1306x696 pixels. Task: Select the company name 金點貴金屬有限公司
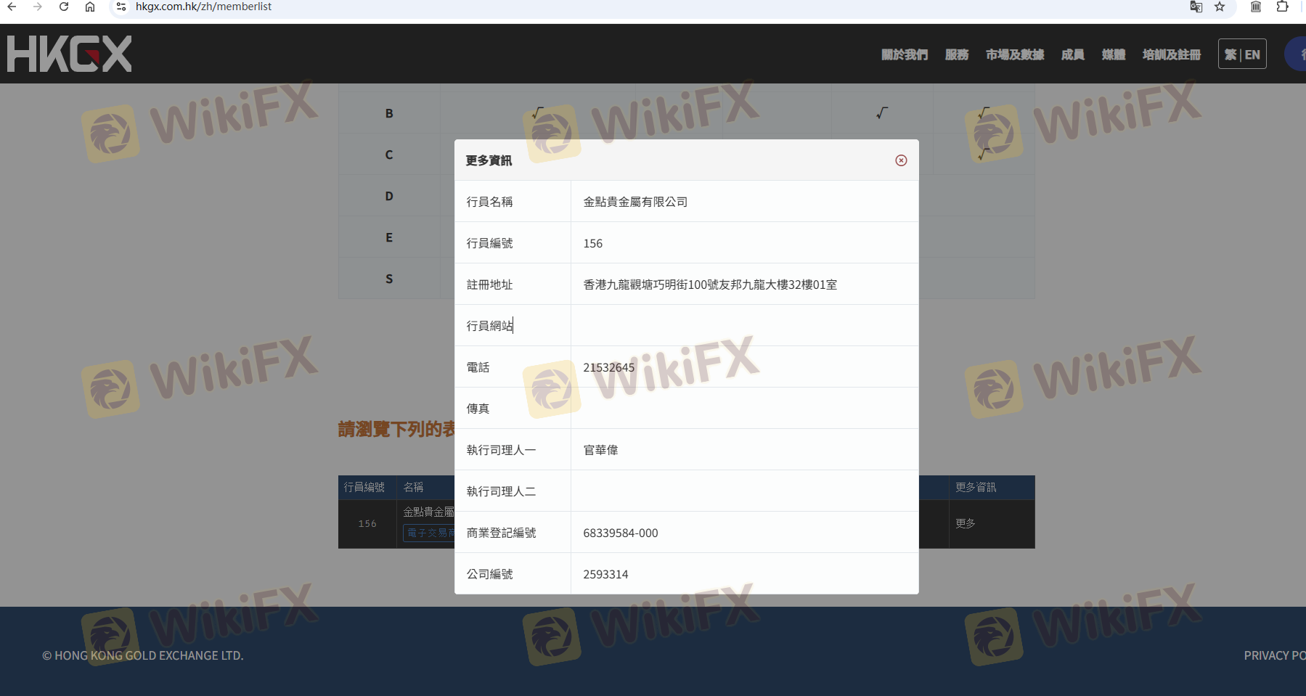pyautogui.click(x=635, y=202)
